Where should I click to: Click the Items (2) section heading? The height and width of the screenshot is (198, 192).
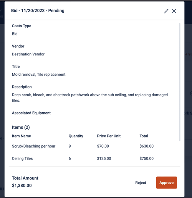pyautogui.click(x=21, y=127)
